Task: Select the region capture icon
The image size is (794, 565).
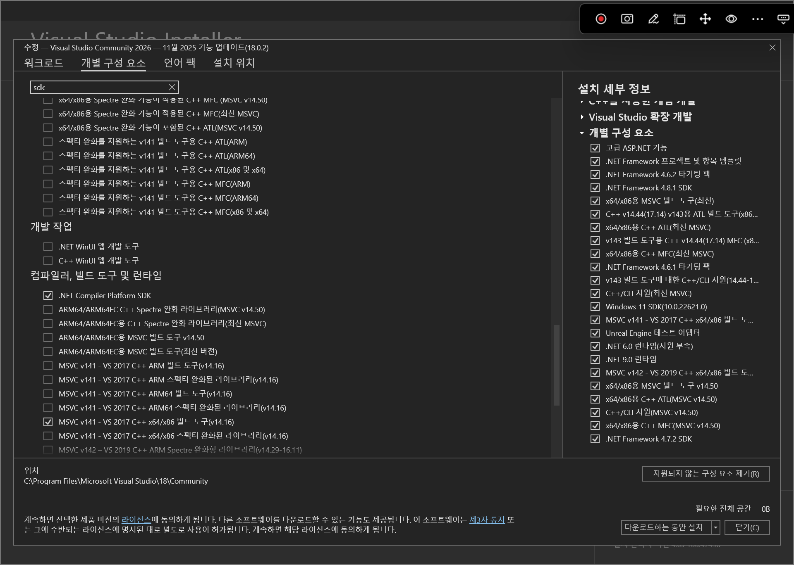Action: coord(679,19)
